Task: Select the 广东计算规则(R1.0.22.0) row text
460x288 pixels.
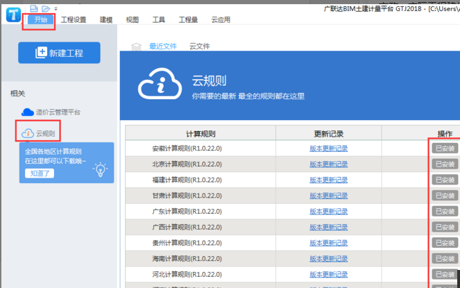Action: 187,212
